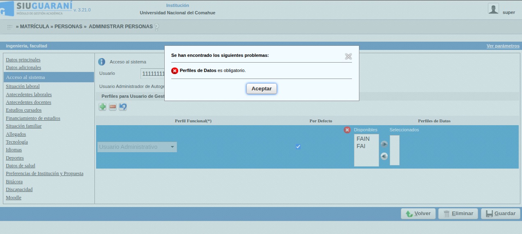
Task: Select FAI in Disponibles list
Action: (361, 146)
